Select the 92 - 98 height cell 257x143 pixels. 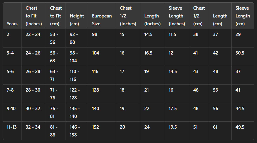point(77,38)
